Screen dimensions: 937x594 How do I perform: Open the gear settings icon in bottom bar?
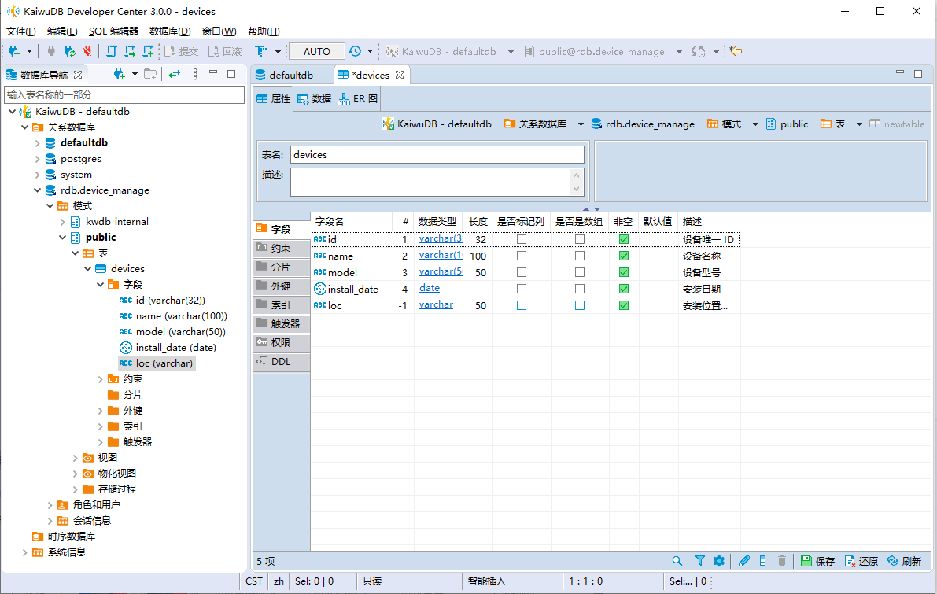[x=719, y=561]
